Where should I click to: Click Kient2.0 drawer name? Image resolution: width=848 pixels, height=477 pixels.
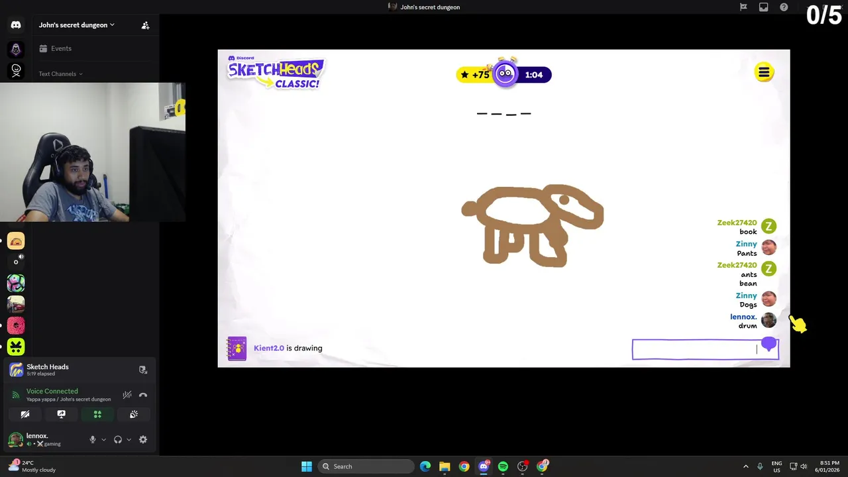tap(269, 348)
